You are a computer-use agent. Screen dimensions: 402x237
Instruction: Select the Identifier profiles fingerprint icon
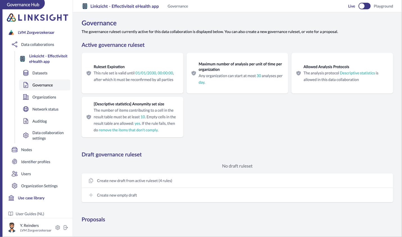tap(15, 162)
